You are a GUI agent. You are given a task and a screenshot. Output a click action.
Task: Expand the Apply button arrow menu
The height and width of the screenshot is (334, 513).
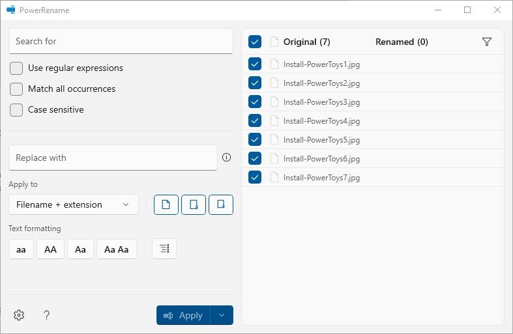pos(222,315)
